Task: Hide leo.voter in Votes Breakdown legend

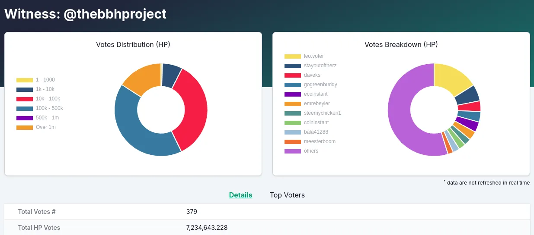Action: point(304,56)
